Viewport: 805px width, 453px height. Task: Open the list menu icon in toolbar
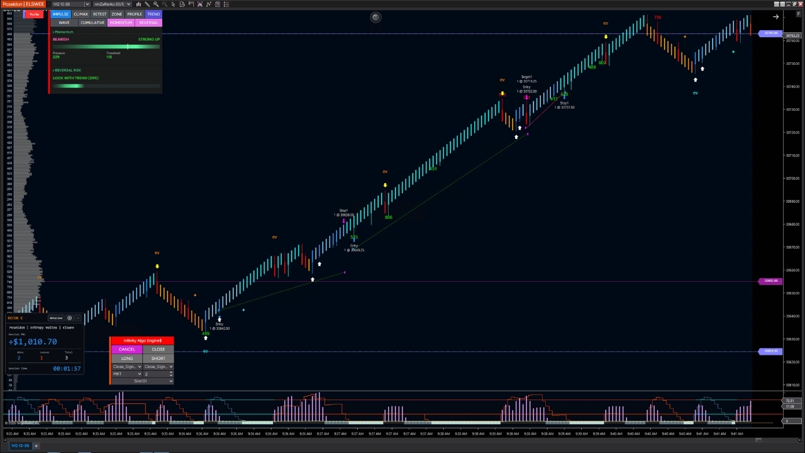point(226,4)
